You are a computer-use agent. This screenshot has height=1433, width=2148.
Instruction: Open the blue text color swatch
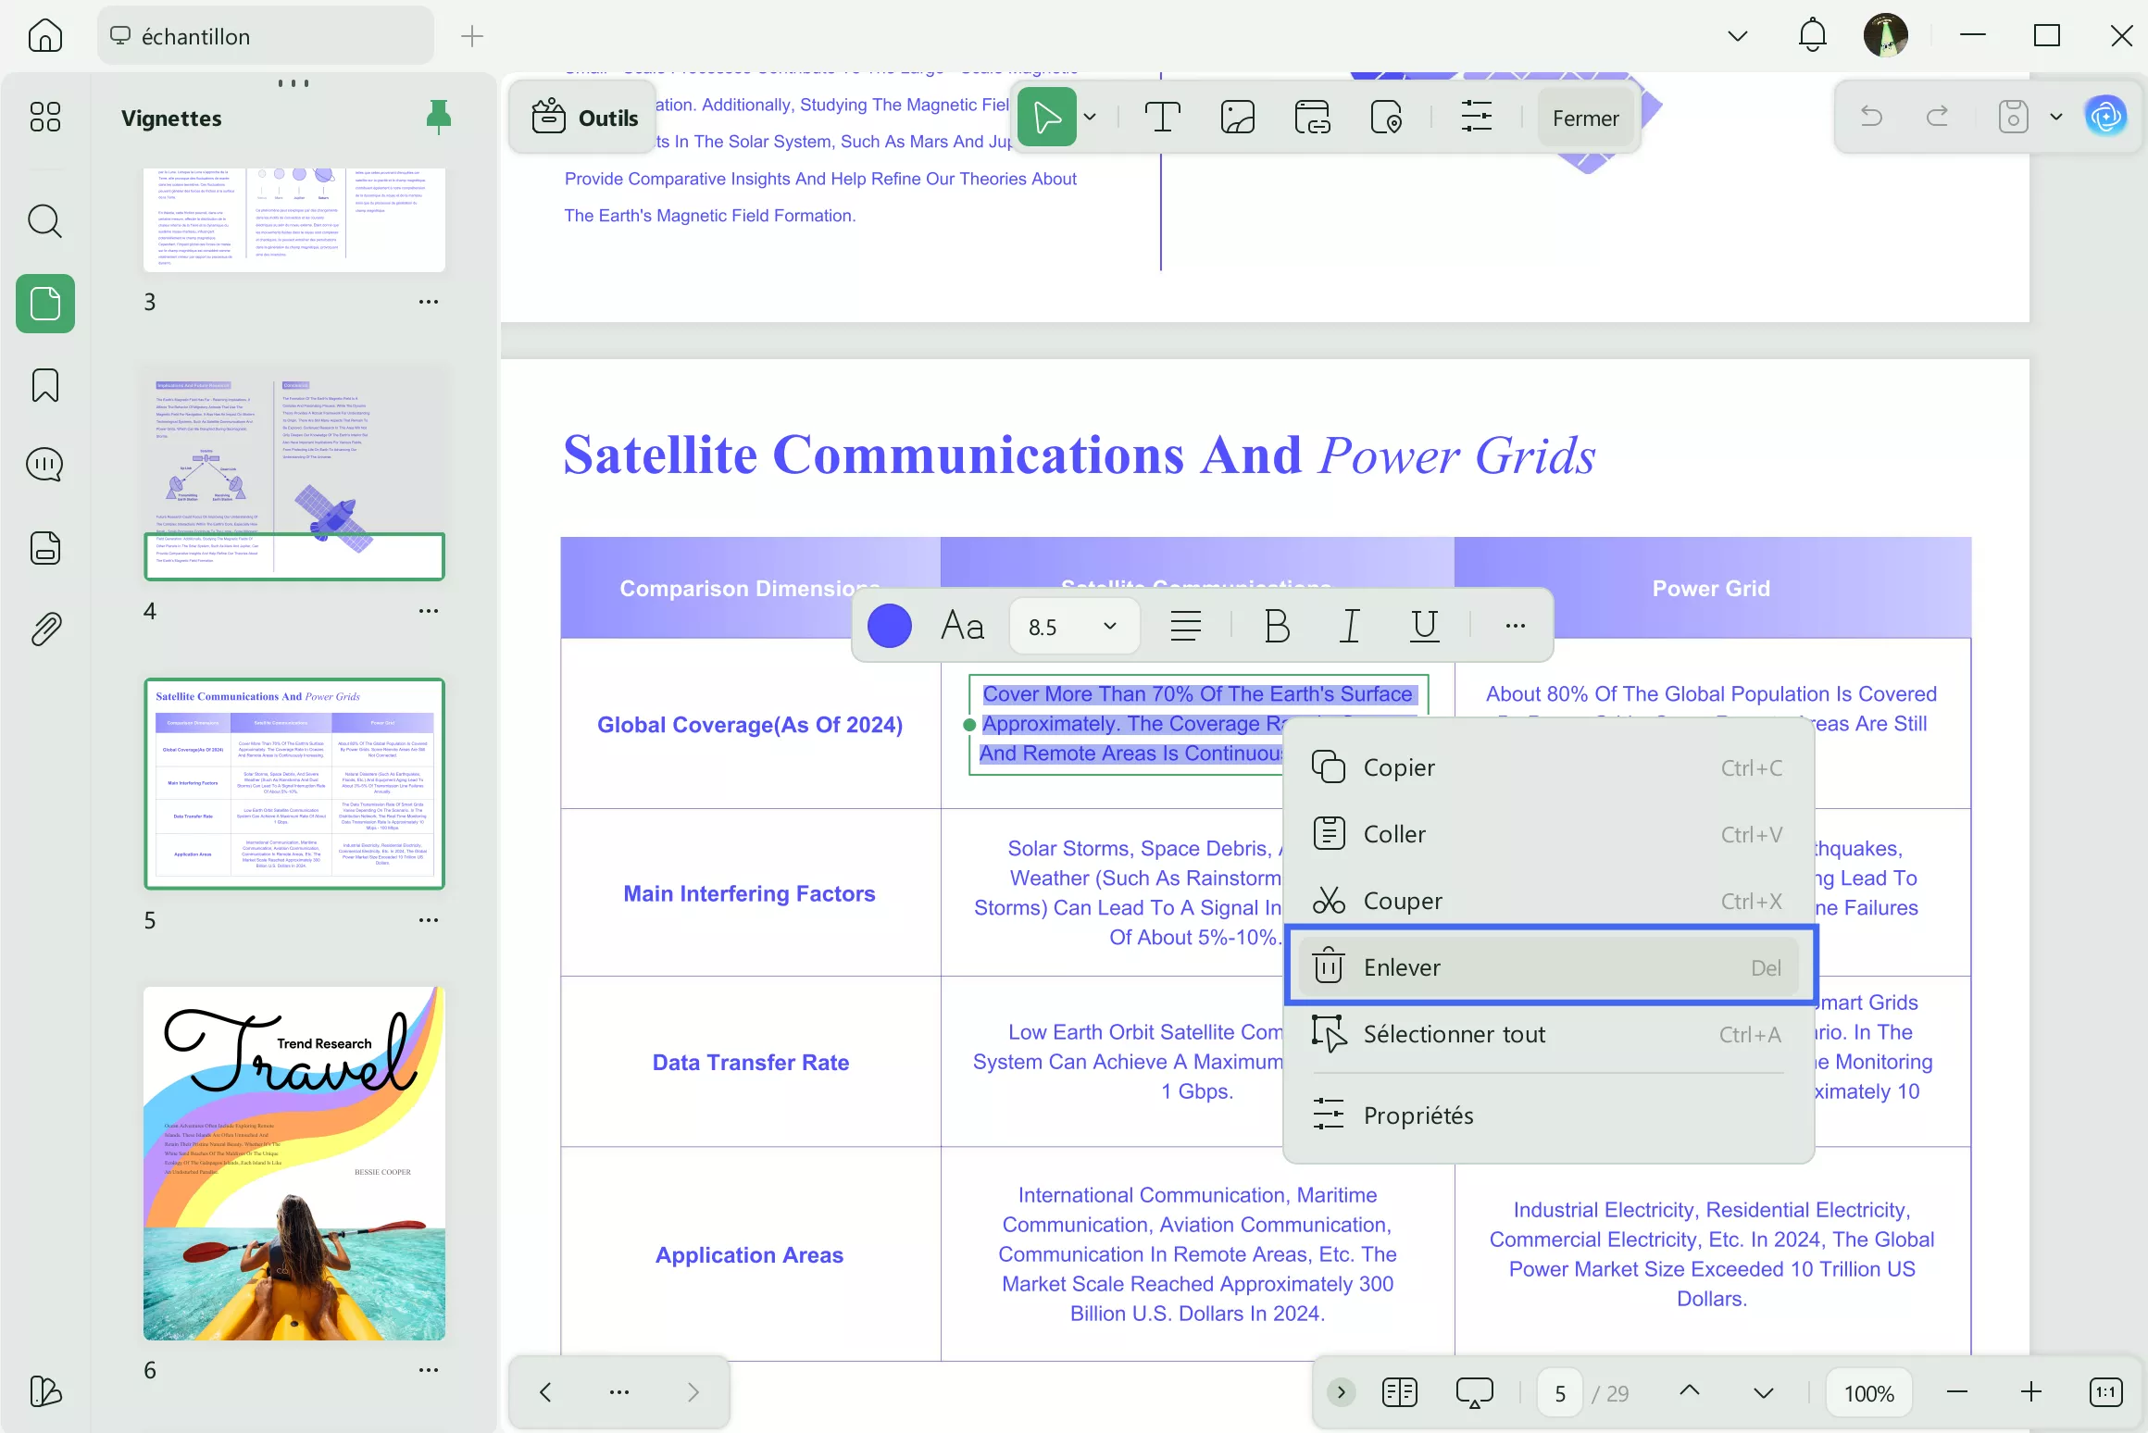(889, 626)
